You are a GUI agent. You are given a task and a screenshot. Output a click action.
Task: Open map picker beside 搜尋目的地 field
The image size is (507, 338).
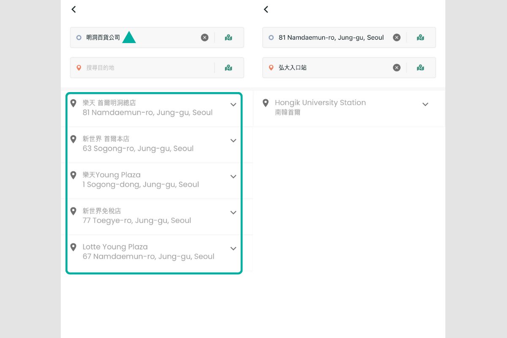pyautogui.click(x=229, y=68)
